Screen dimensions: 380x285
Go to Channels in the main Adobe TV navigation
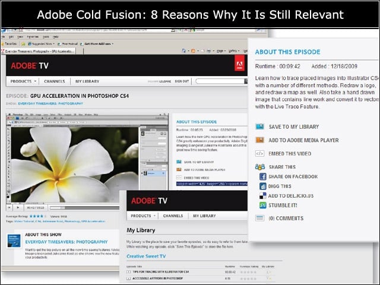click(55, 81)
